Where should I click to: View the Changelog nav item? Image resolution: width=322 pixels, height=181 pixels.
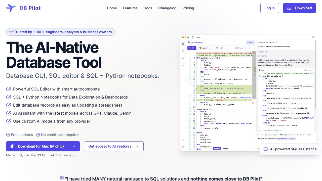tap(167, 8)
